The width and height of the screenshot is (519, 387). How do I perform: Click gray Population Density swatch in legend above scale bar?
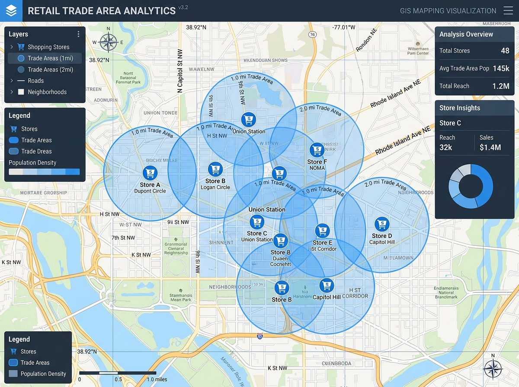[13, 374]
